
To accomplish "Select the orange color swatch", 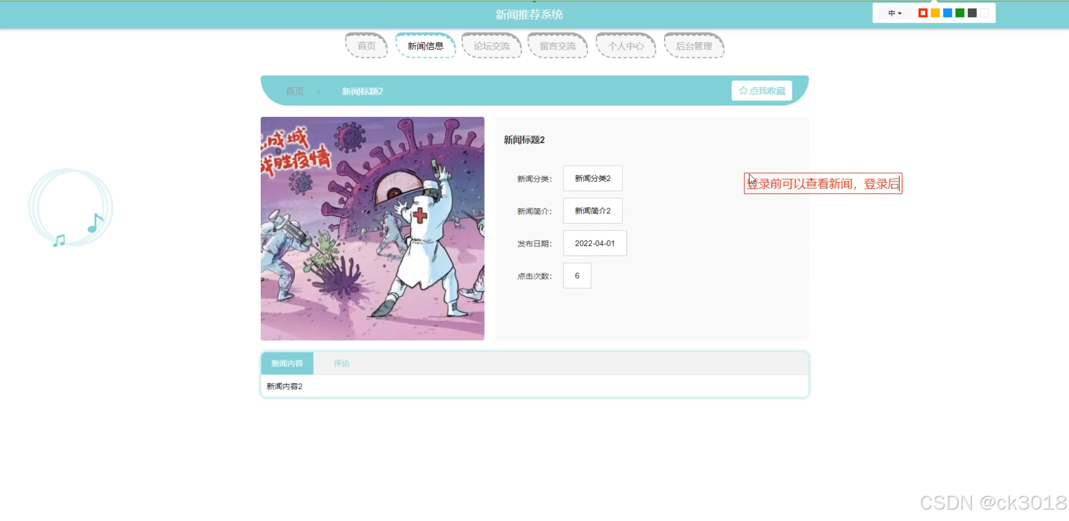I will tap(936, 13).
